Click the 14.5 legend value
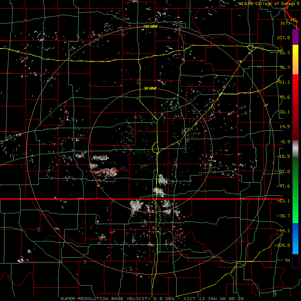This screenshot has width=301, height=301. coord(285,127)
